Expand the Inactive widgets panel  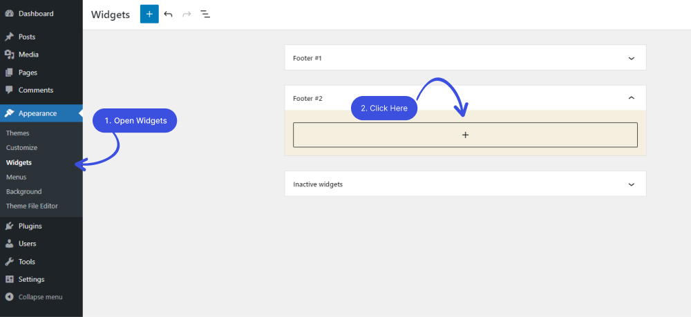click(632, 184)
